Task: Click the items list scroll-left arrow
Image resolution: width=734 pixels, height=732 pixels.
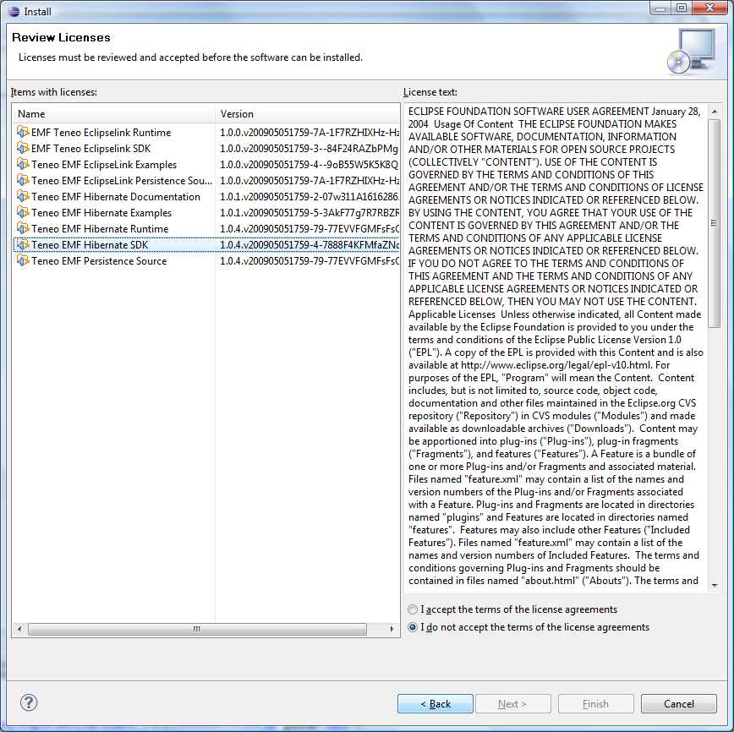Action: [x=19, y=629]
